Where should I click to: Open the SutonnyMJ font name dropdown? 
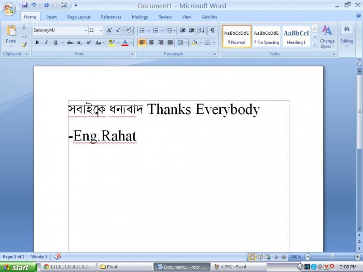[x=86, y=30]
